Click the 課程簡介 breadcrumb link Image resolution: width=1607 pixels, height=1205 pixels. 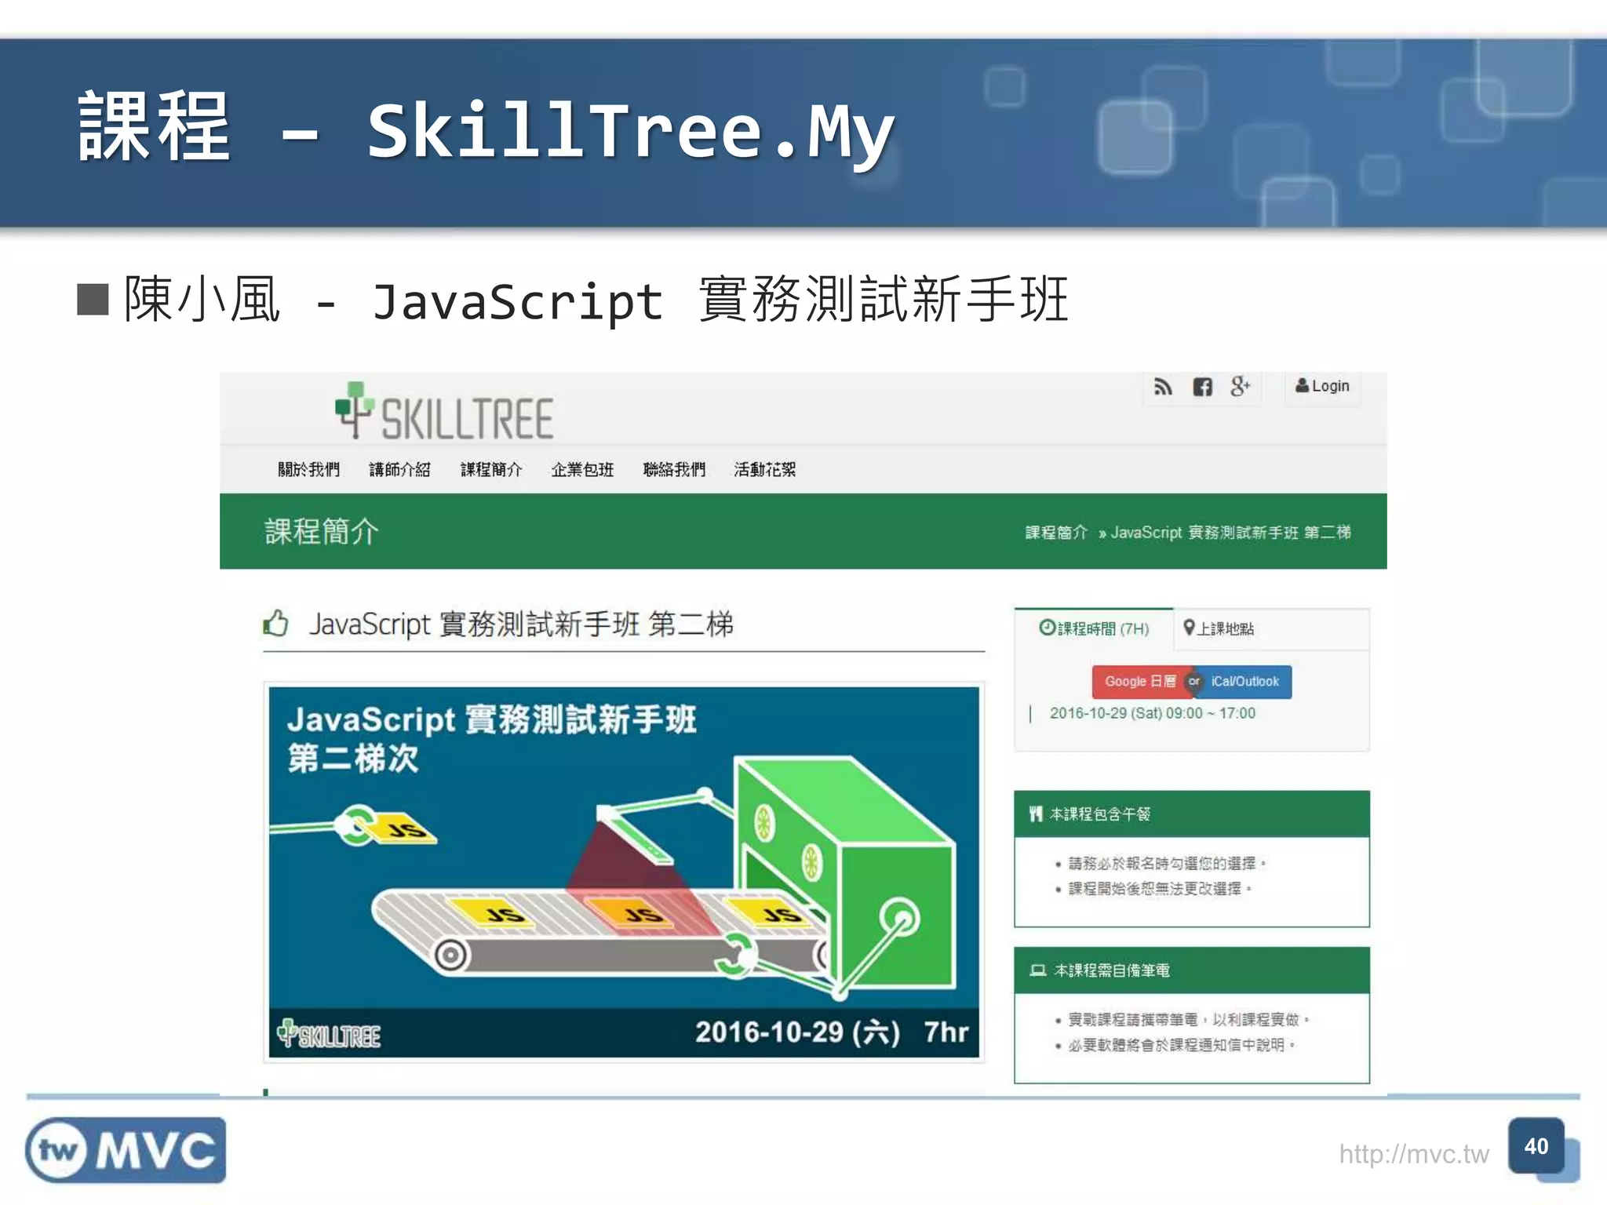(x=1056, y=533)
